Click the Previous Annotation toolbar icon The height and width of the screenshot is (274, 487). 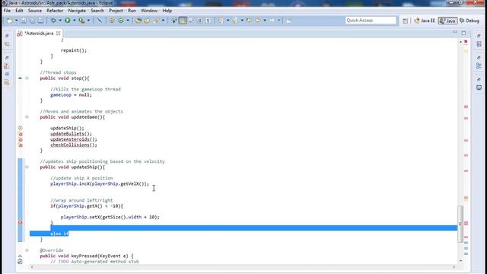[235, 21]
